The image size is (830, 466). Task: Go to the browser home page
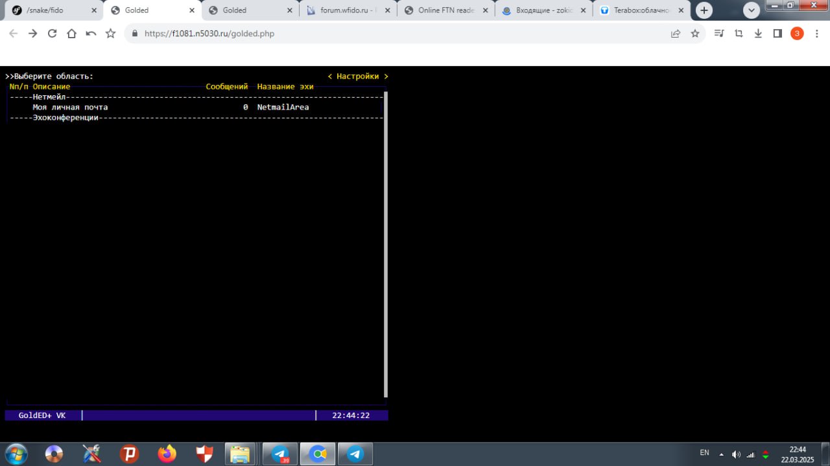(x=71, y=34)
